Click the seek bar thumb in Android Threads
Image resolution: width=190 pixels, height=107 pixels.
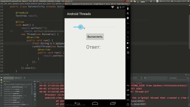tap(80, 27)
